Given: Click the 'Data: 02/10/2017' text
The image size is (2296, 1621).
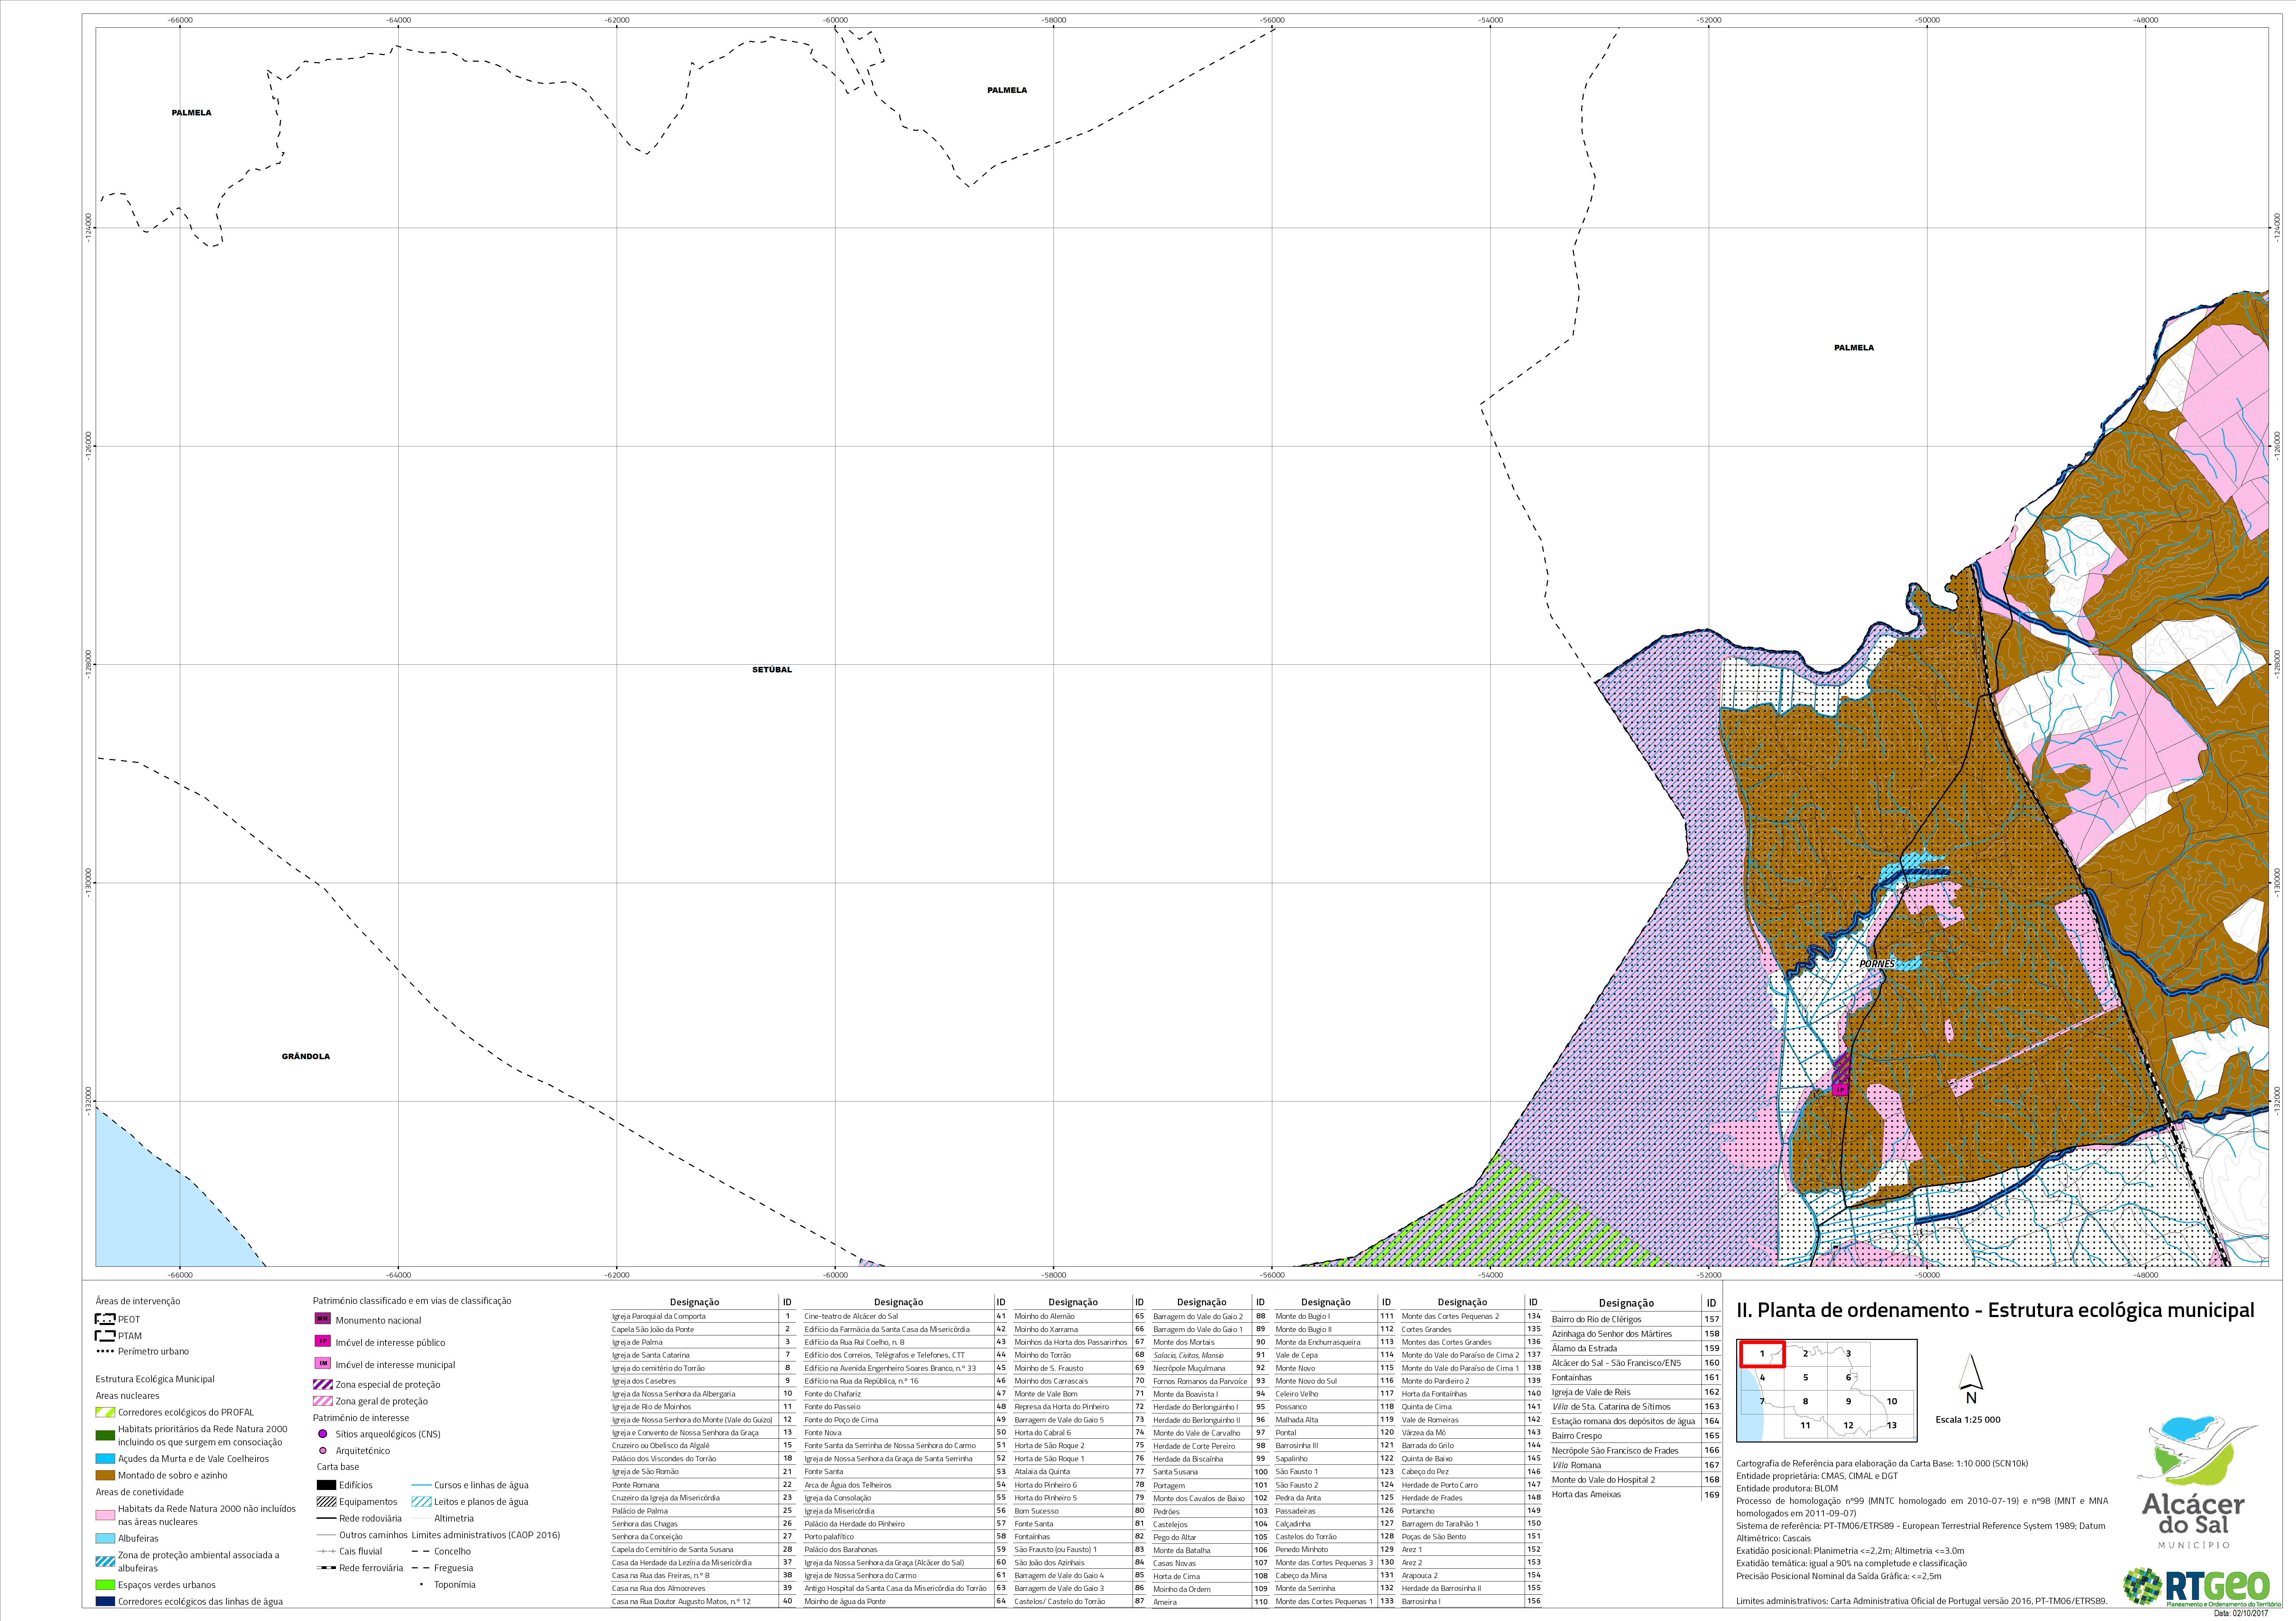Looking at the screenshot, I should 2241,1613.
